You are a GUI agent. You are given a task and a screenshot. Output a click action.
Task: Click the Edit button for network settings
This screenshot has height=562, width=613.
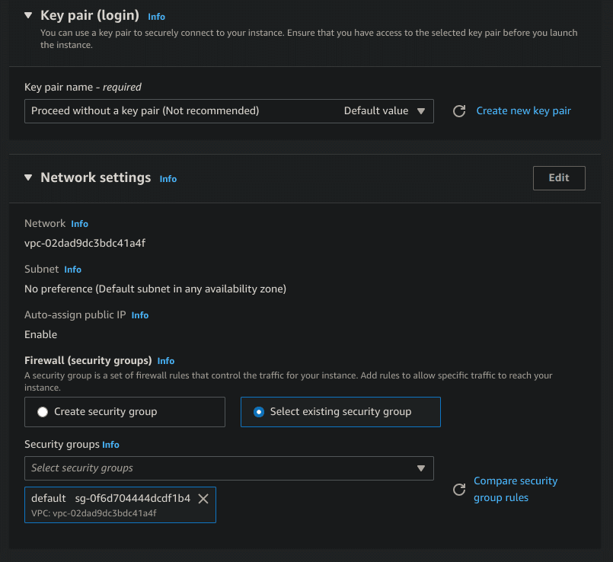coord(558,177)
